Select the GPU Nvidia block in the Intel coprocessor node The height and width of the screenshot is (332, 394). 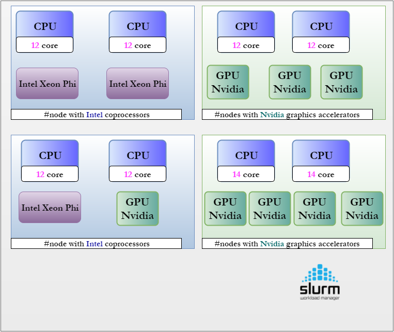pyautogui.click(x=137, y=209)
